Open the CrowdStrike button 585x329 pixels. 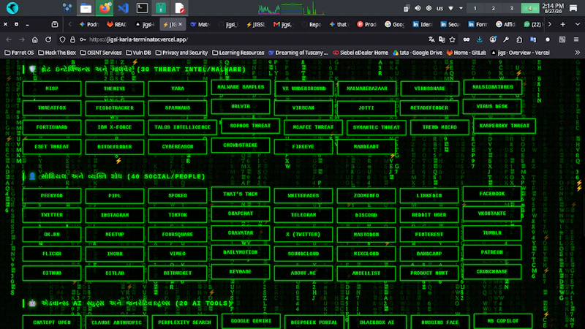pyautogui.click(x=241, y=145)
